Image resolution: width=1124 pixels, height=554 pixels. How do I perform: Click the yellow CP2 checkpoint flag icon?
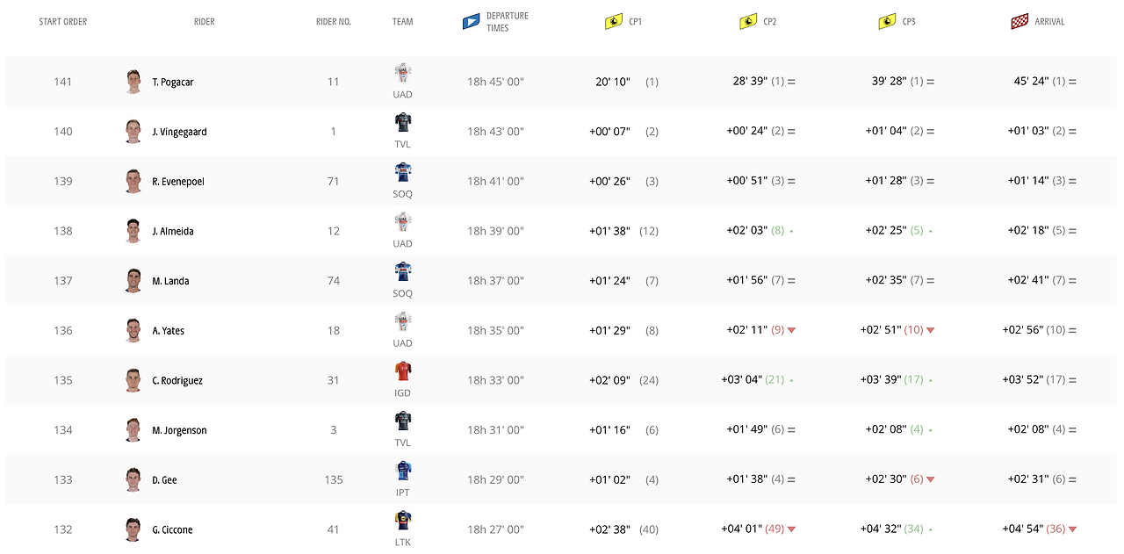(747, 20)
